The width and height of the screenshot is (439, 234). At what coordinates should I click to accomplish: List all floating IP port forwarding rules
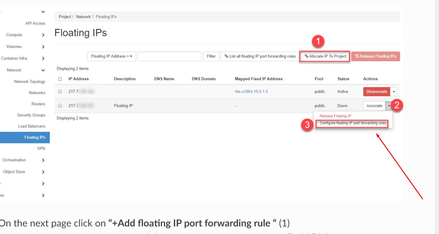(x=260, y=56)
